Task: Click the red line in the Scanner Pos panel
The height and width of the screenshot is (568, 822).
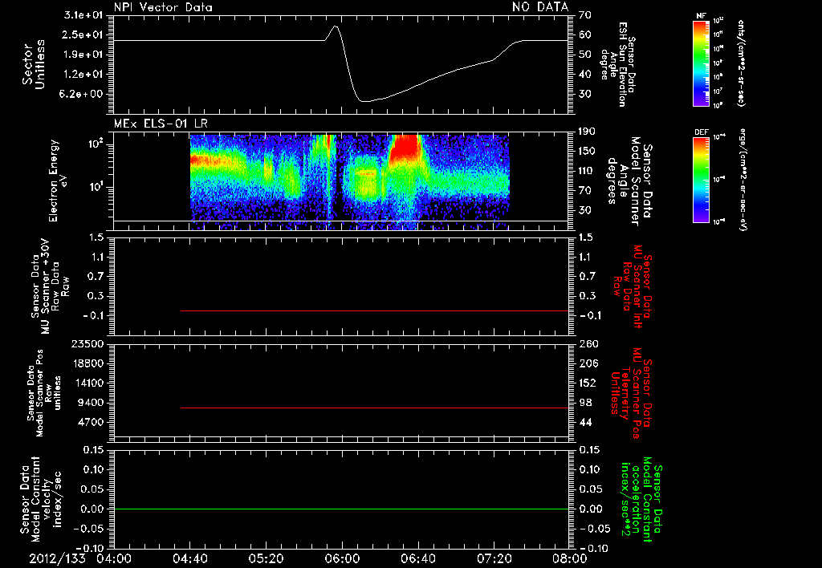Action: point(374,408)
